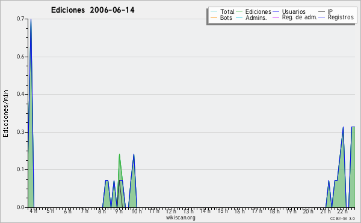Image resolution: width=361 pixels, height=223 pixels.
Task: Click the '17 h' x-axis label
Action: [257, 211]
